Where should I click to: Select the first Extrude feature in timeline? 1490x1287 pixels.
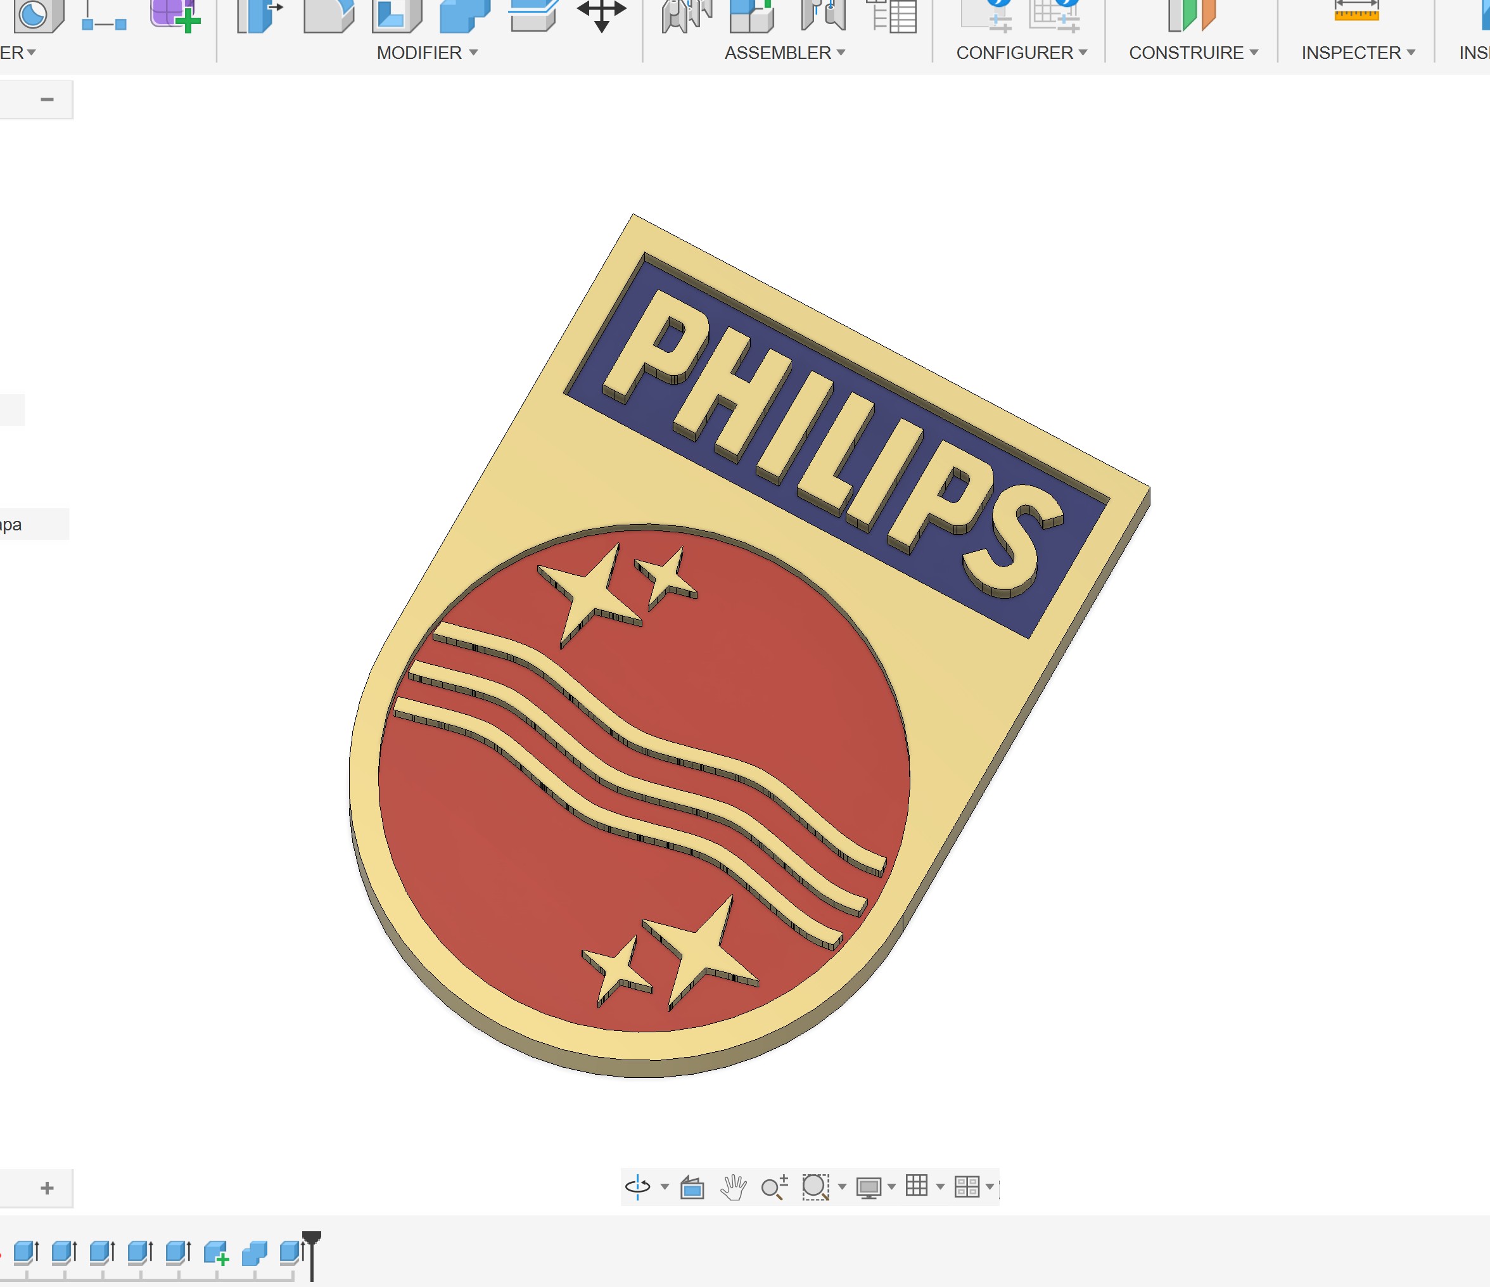[x=27, y=1253]
